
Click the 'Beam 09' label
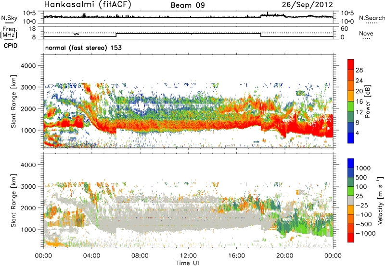coord(188,5)
